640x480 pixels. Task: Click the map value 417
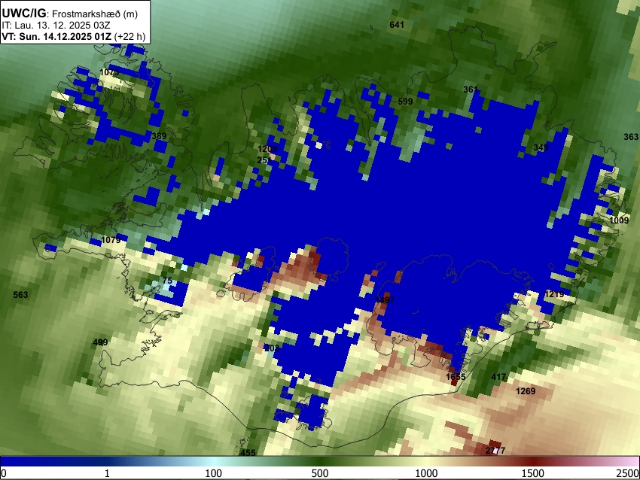[498, 377]
